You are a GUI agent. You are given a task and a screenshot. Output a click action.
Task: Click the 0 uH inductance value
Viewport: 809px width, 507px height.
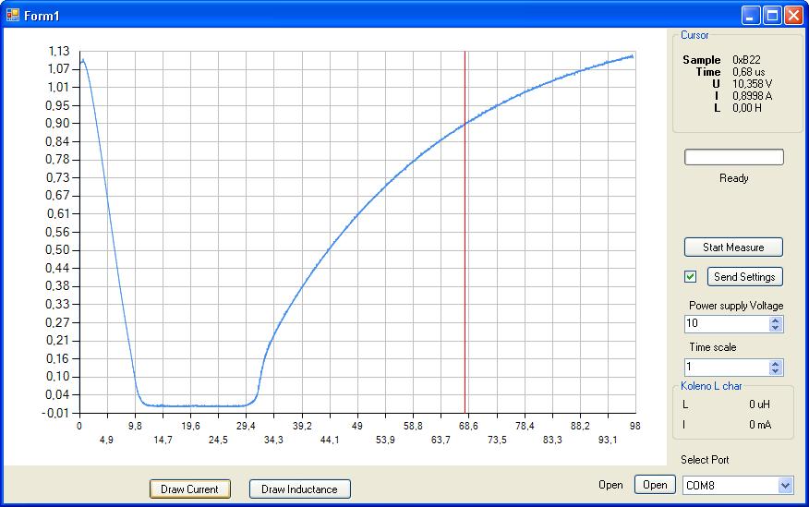[759, 404]
